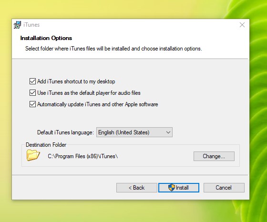The image size is (267, 222).
Task: Uncheck Add iTunes shortcut to my desktop
Action: [32, 81]
